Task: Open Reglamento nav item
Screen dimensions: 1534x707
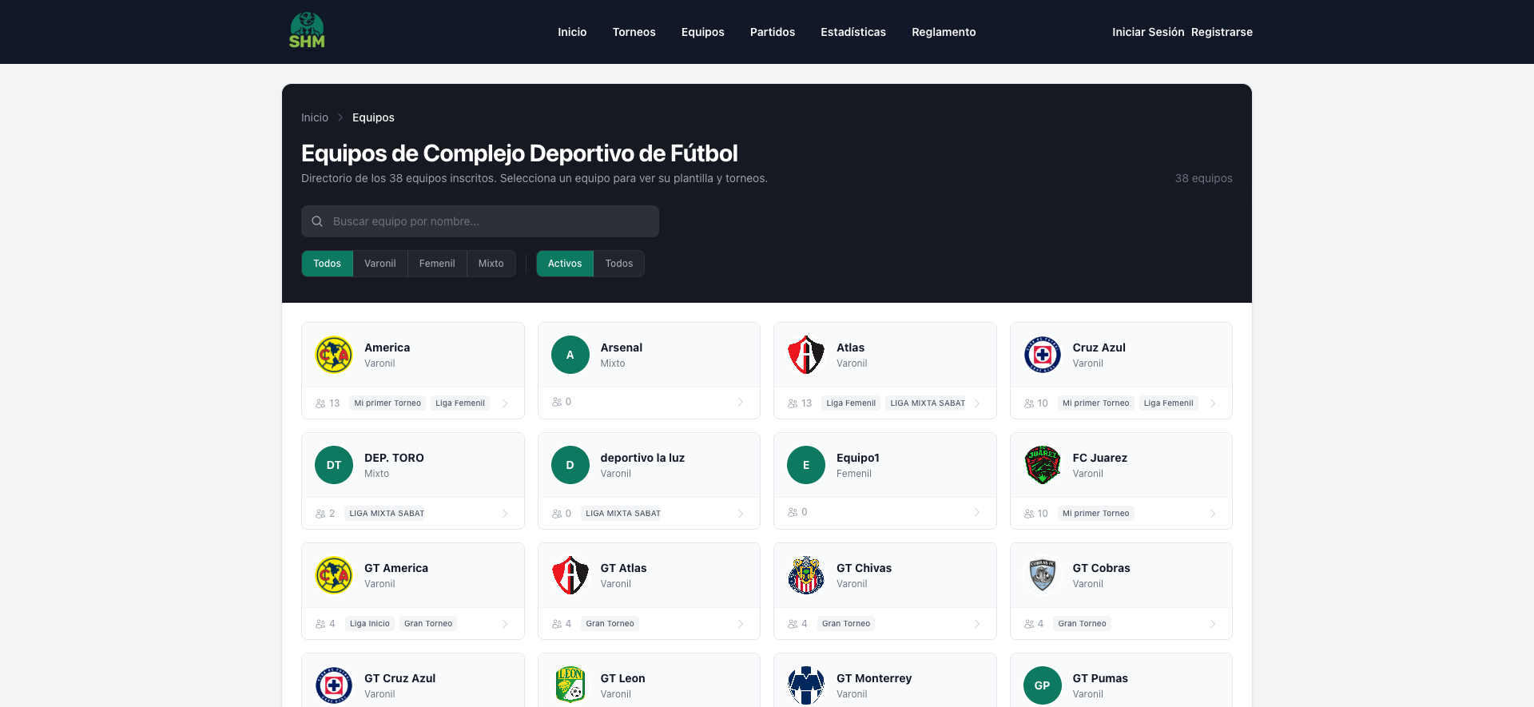Action: tap(944, 32)
